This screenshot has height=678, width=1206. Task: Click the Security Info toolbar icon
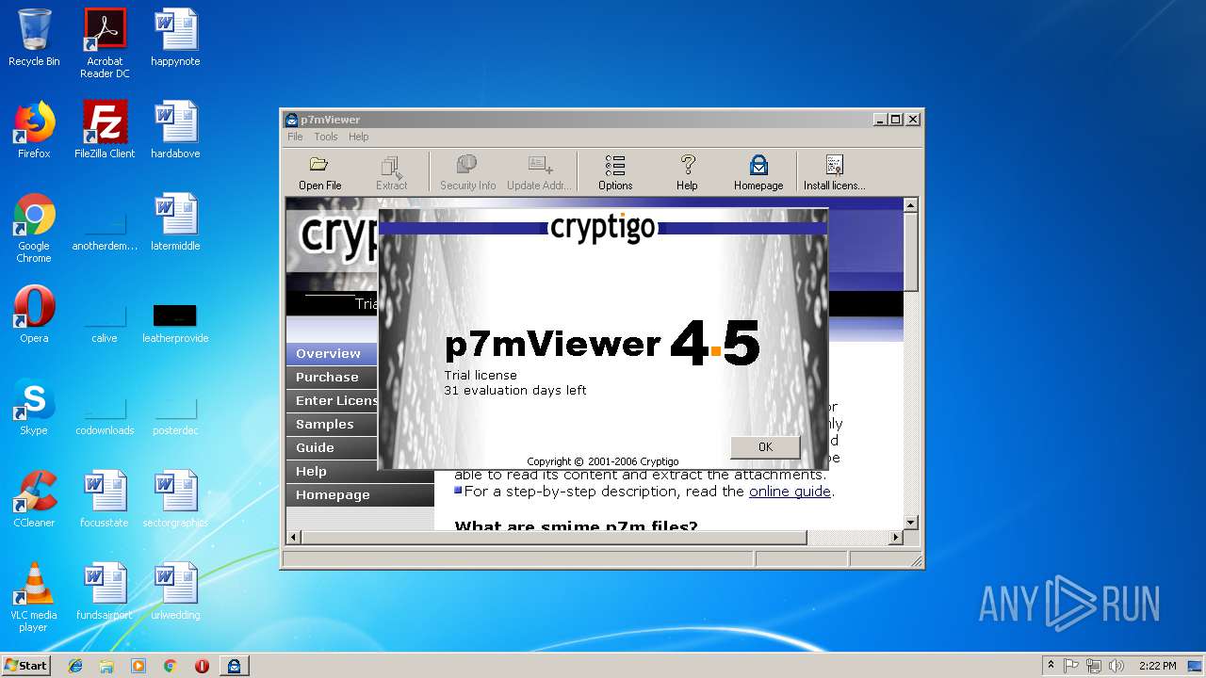point(467,173)
